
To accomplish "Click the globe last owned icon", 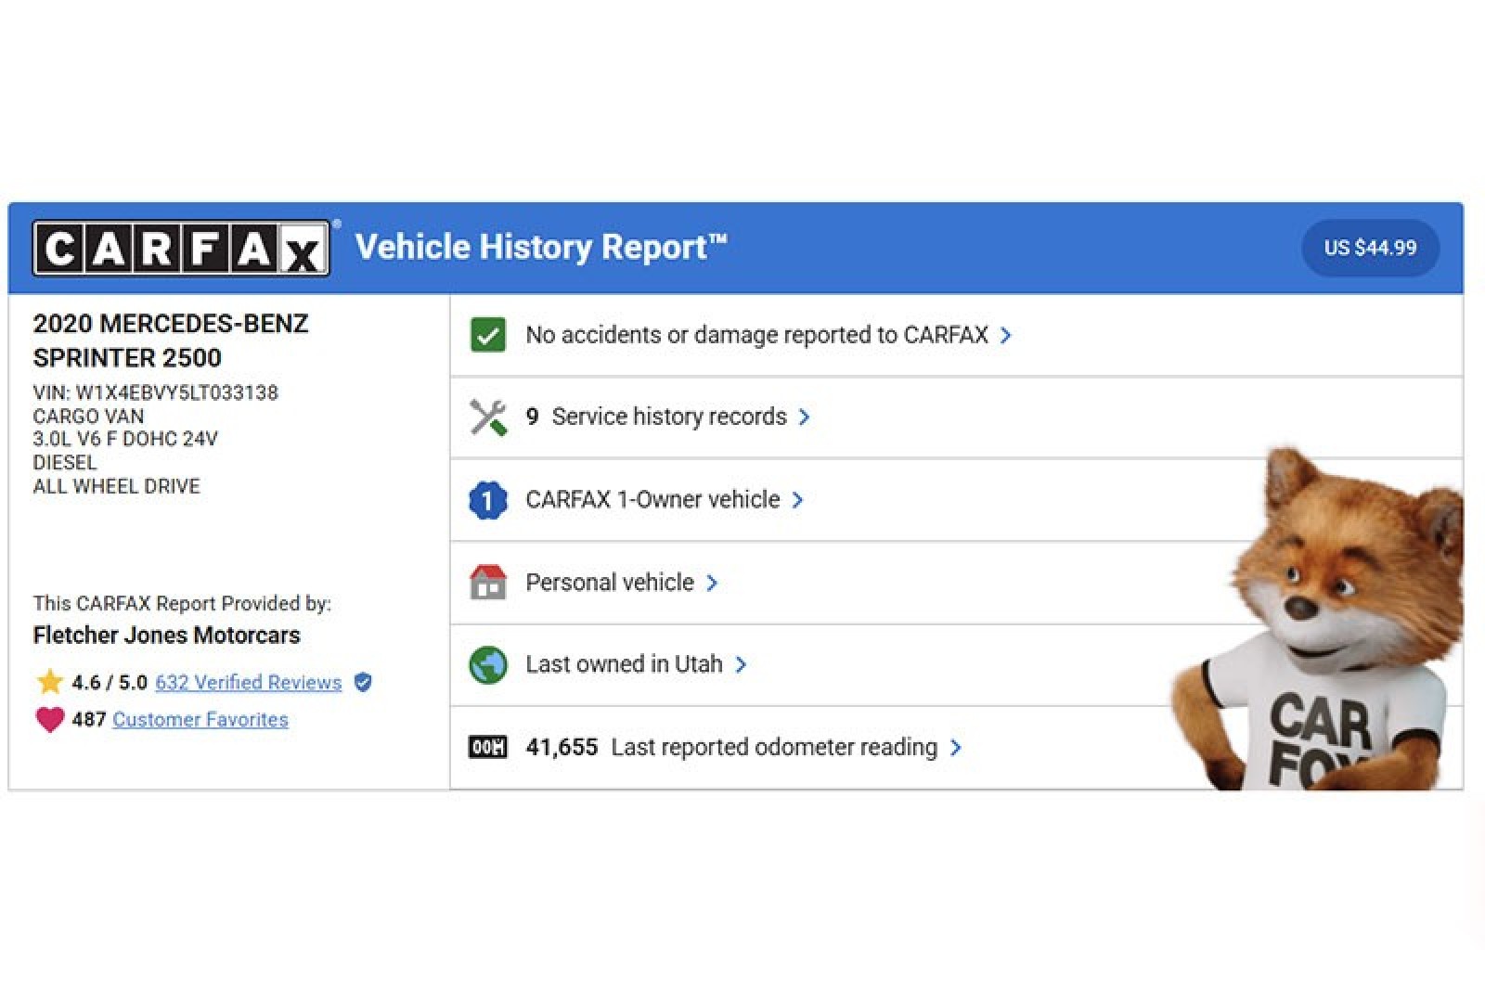I will [x=488, y=665].
